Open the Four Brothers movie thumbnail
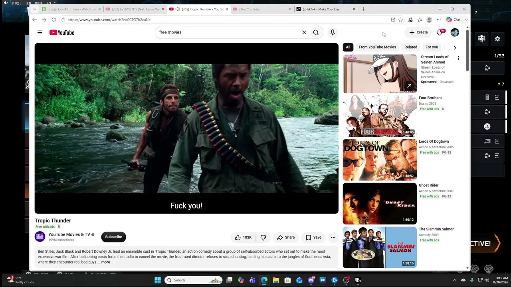The width and height of the screenshot is (511, 287). [x=380, y=116]
